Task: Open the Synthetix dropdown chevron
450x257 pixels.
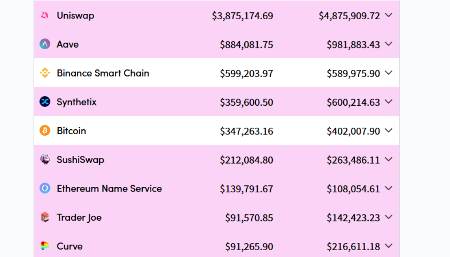Action: point(389,102)
